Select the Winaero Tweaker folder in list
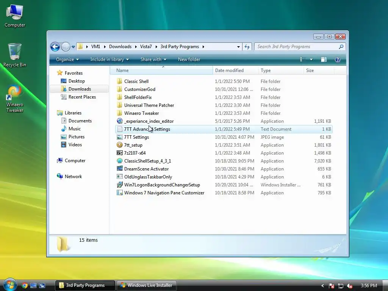The height and width of the screenshot is (291, 388). 224,113
